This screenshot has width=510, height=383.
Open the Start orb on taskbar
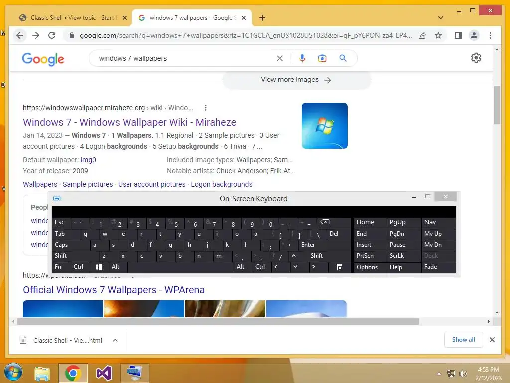[x=13, y=372]
